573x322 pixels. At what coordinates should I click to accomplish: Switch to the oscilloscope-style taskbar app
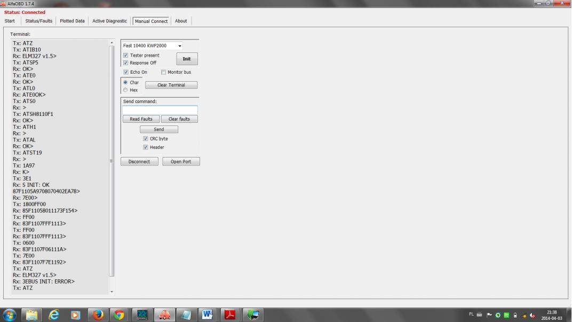coord(142,315)
